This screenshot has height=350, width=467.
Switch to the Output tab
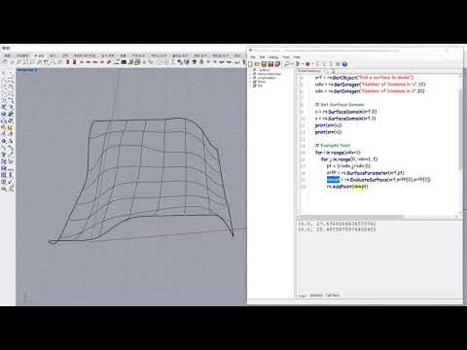pyautogui.click(x=302, y=296)
